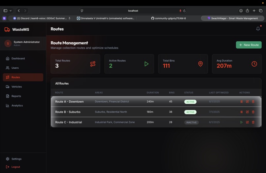Go back with browser back arrow
Image resolution: width=266 pixels, height=173 pixels.
click(x=19, y=11)
